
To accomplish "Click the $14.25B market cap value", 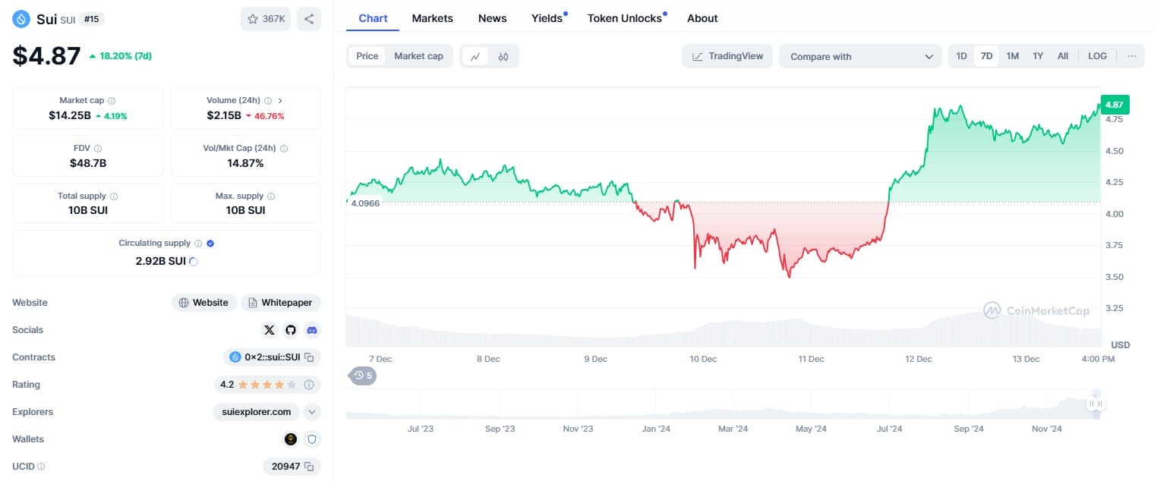I will [70, 115].
